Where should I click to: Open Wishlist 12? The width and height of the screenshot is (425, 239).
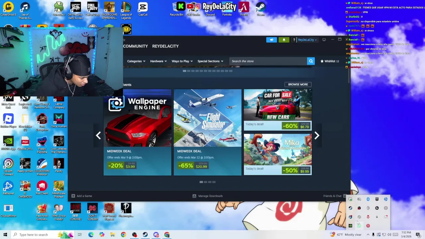tap(330, 61)
